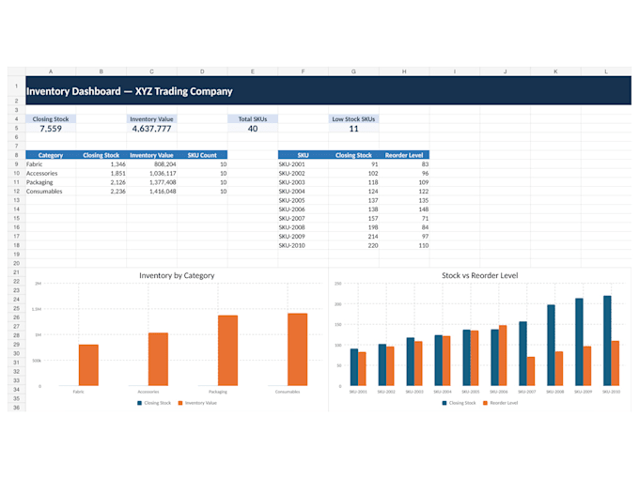The height and width of the screenshot is (479, 639).
Task: Click the 1,377,408 Packaging inventory value
Action: [x=151, y=182]
